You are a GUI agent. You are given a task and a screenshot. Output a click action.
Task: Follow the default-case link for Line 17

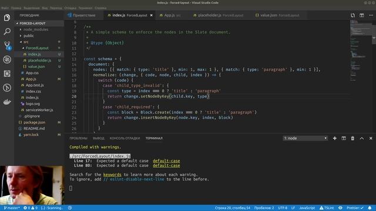point(166,161)
